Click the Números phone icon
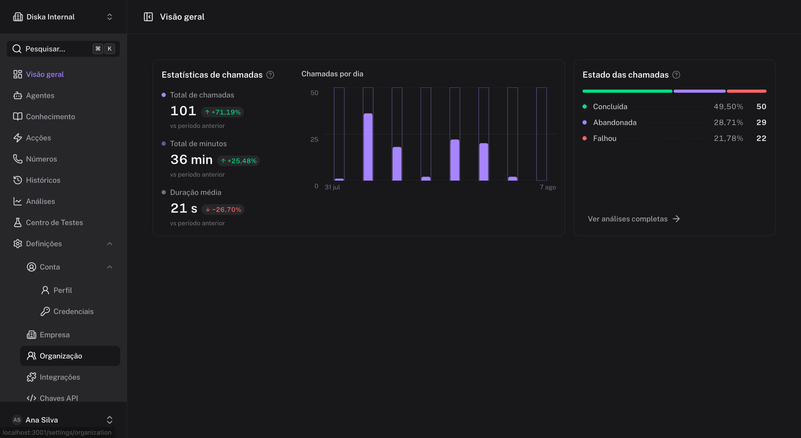 click(18, 159)
